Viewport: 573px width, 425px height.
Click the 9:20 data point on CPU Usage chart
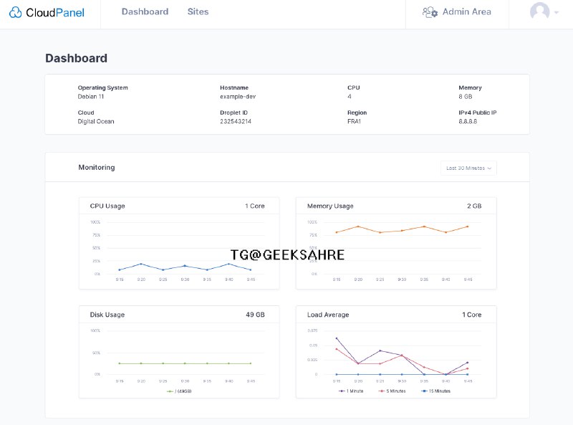tap(141, 264)
